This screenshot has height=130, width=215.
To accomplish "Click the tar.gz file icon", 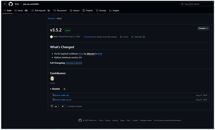I will tap(54, 99).
